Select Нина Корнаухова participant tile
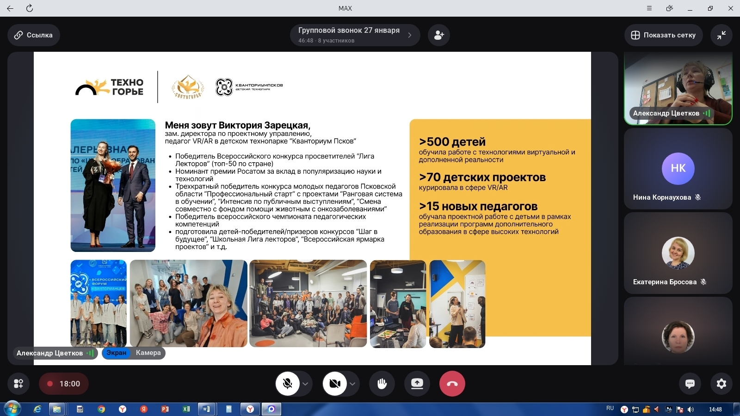 tap(678, 169)
